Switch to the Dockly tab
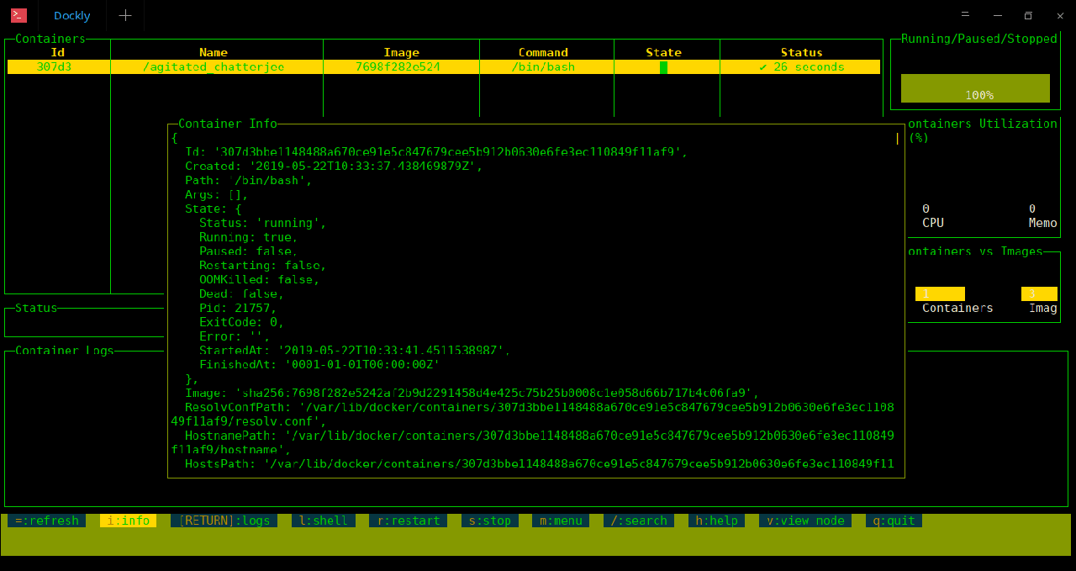Image resolution: width=1076 pixels, height=571 pixels. (x=72, y=15)
